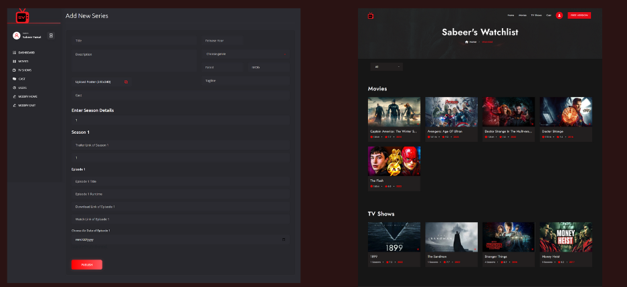Image resolution: width=627 pixels, height=287 pixels.
Task: Open the 1899 show thumbnail
Action: point(394,237)
